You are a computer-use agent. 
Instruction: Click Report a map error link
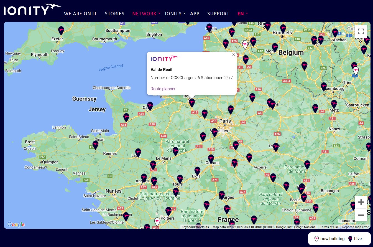point(355,227)
